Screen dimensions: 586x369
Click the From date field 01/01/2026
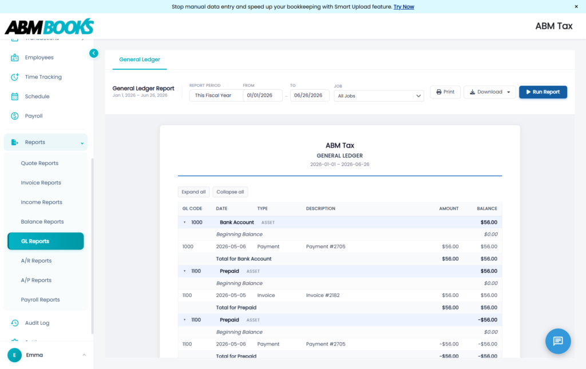pos(262,95)
